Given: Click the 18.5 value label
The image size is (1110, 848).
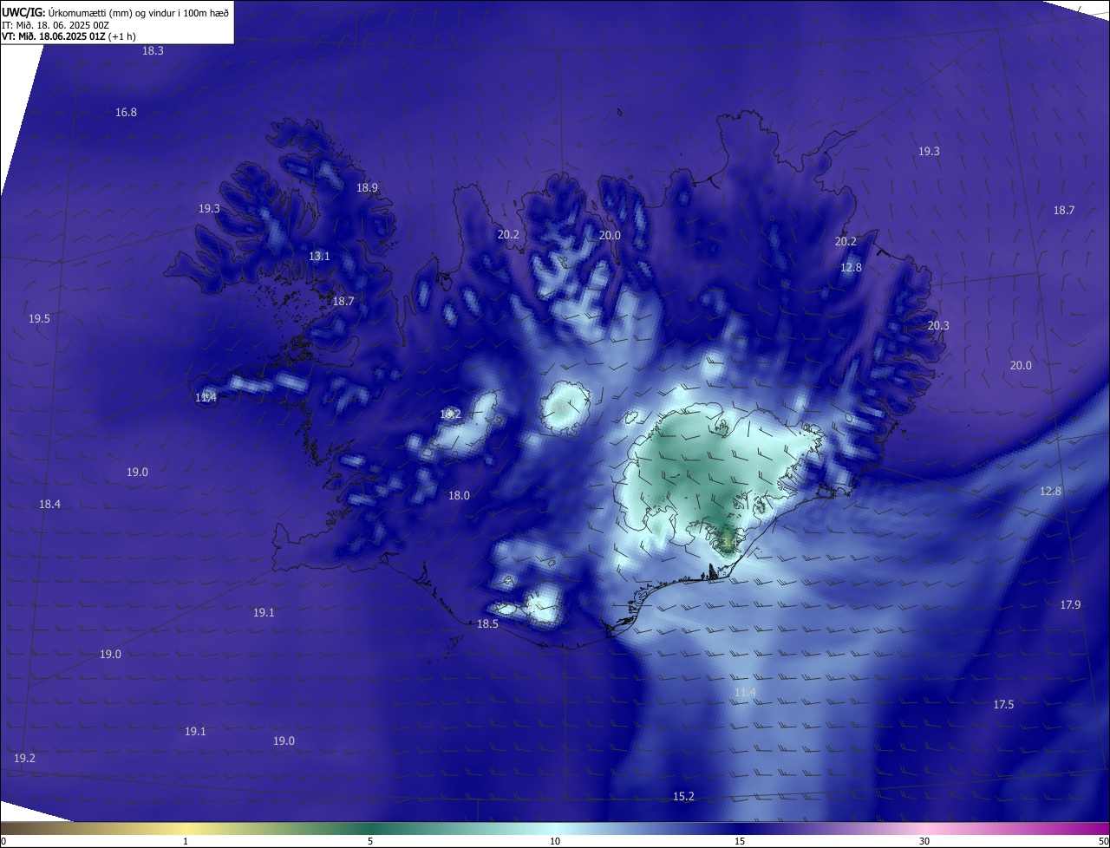Looking at the screenshot, I should click(487, 624).
